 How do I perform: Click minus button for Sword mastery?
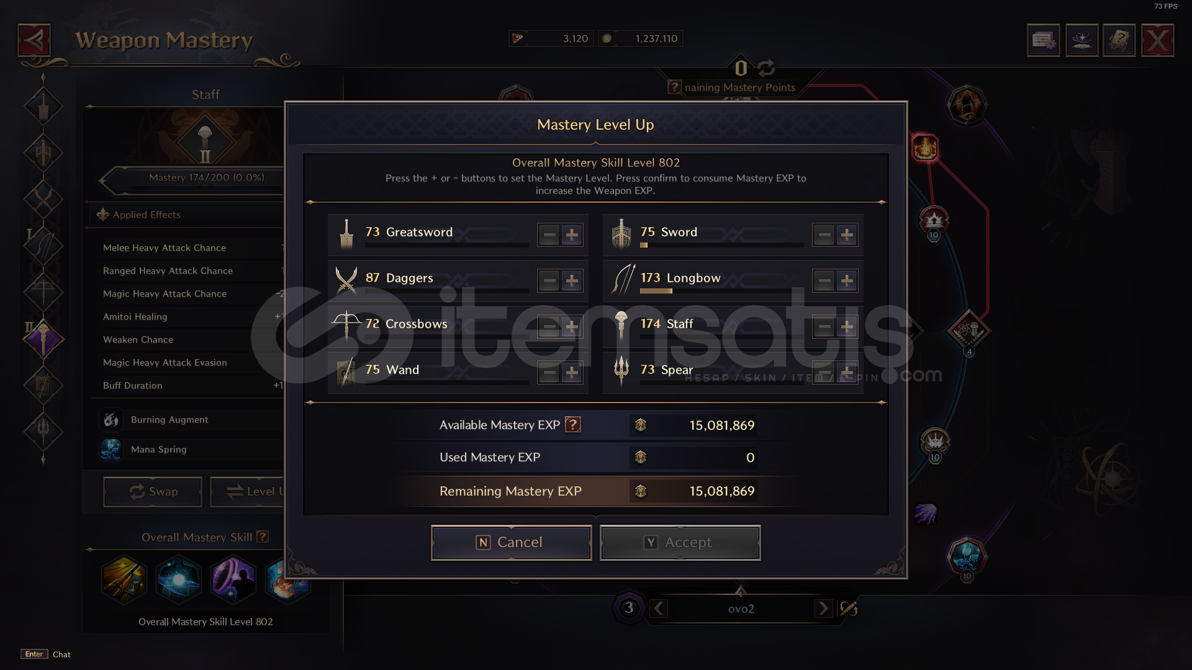(x=824, y=235)
